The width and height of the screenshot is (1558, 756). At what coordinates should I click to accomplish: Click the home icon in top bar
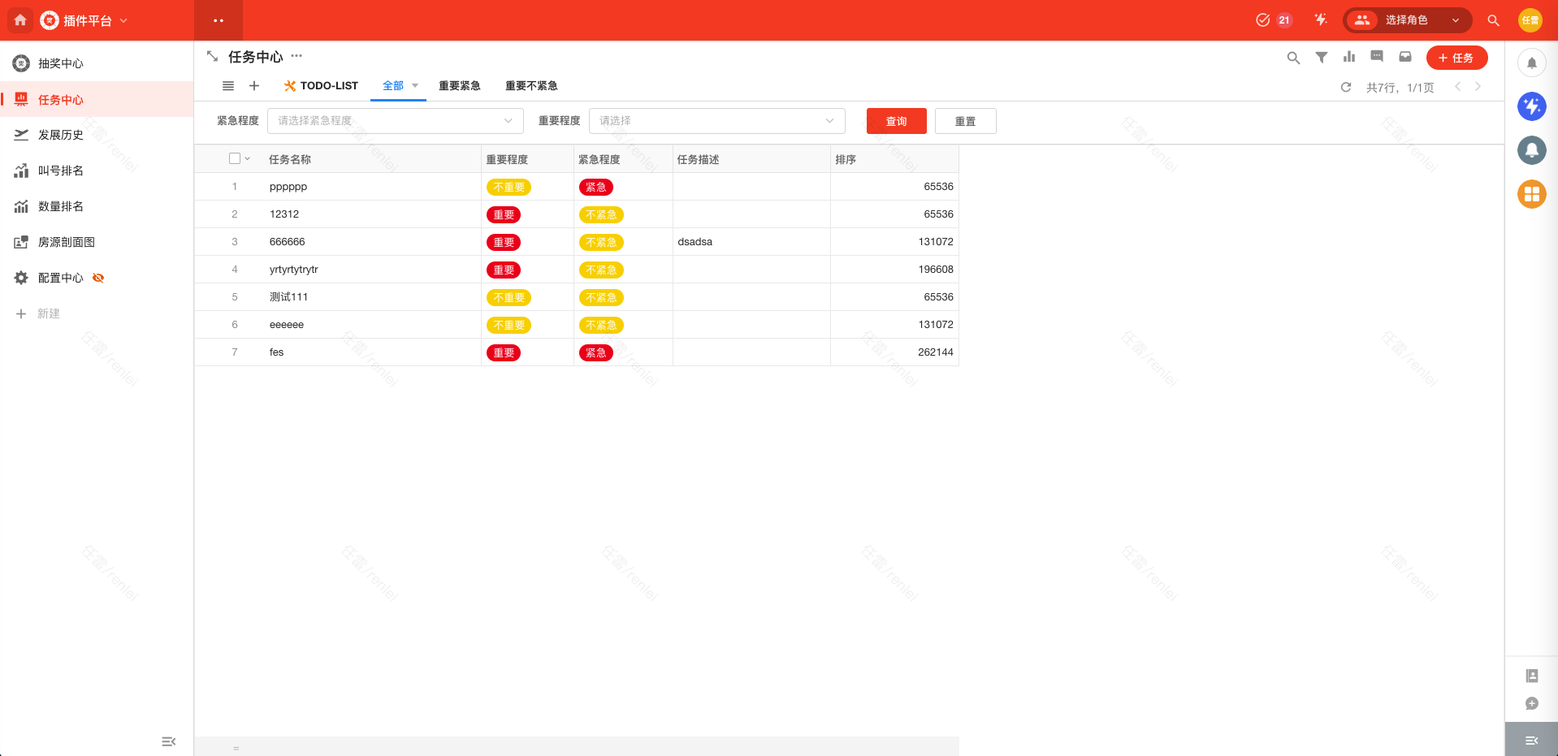pyautogui.click(x=20, y=20)
